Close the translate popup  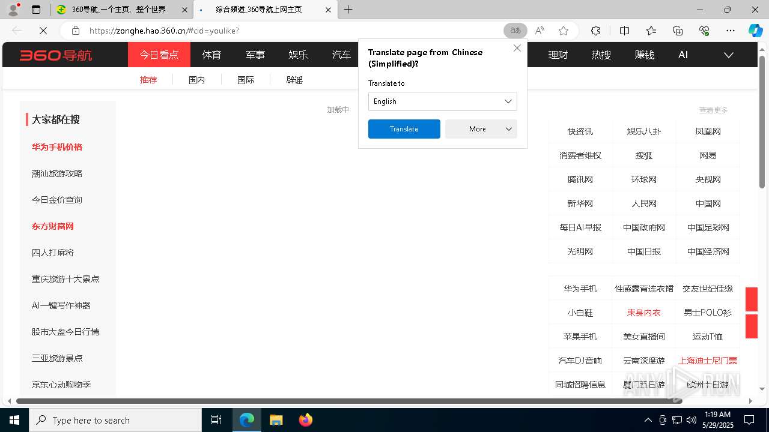pos(517,48)
